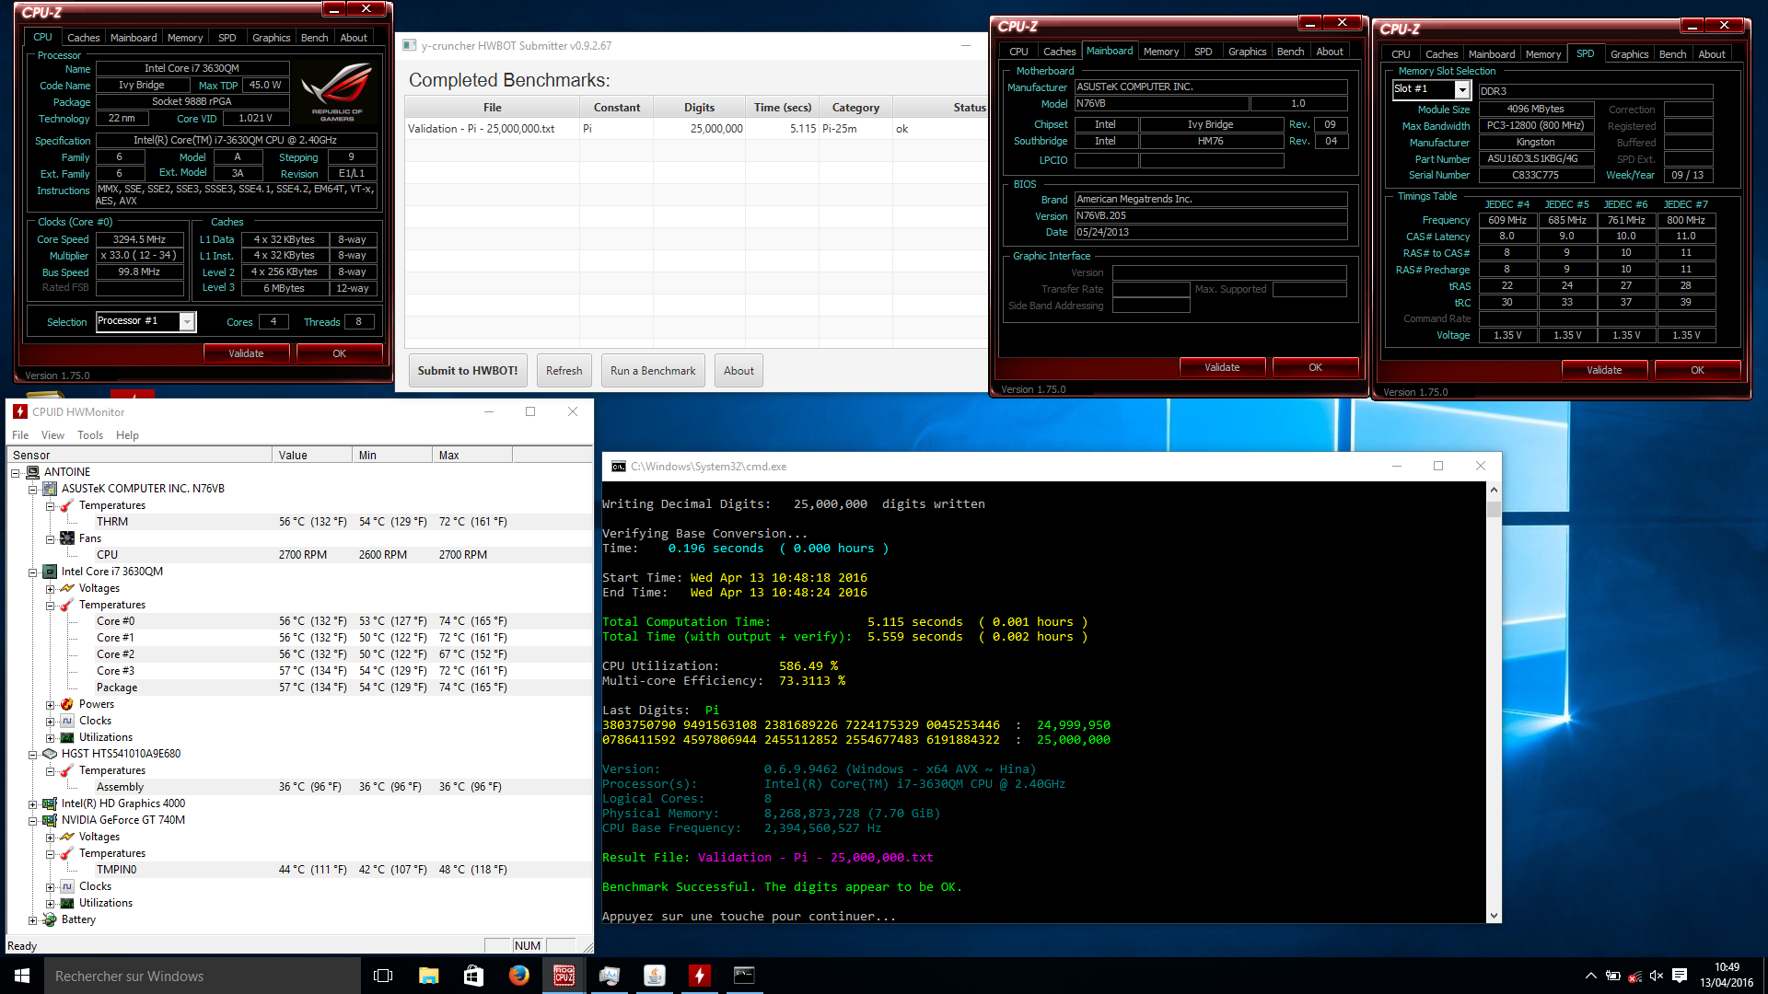Image resolution: width=1768 pixels, height=994 pixels.
Task: Expand the Battery node
Action: [x=32, y=919]
